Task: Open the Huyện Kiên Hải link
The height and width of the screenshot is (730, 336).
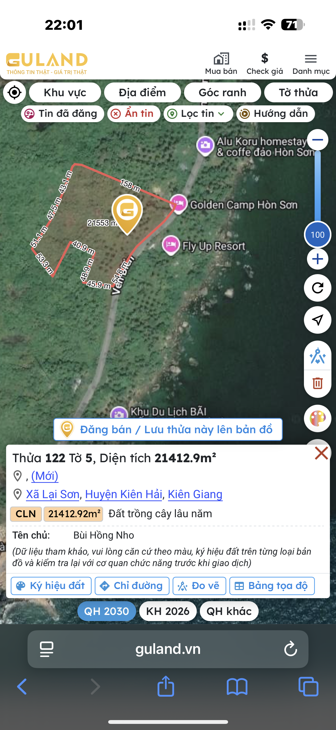Action: click(x=123, y=494)
